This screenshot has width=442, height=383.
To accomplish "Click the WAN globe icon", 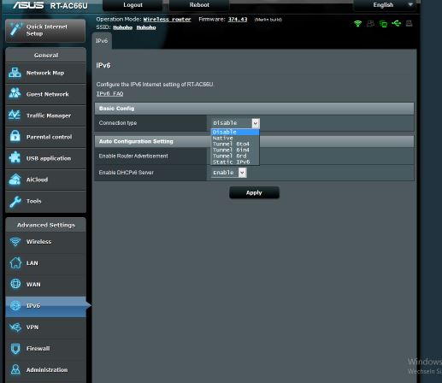I will pyautogui.click(x=15, y=284).
